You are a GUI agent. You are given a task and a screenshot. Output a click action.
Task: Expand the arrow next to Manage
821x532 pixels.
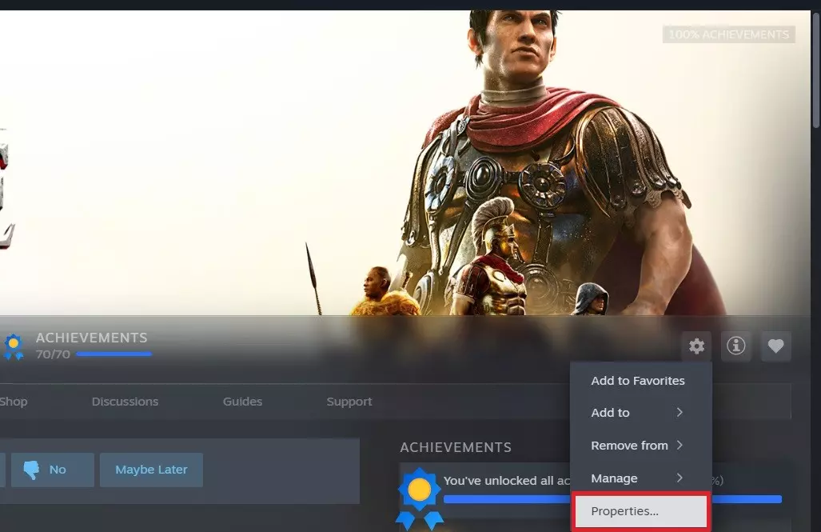680,478
